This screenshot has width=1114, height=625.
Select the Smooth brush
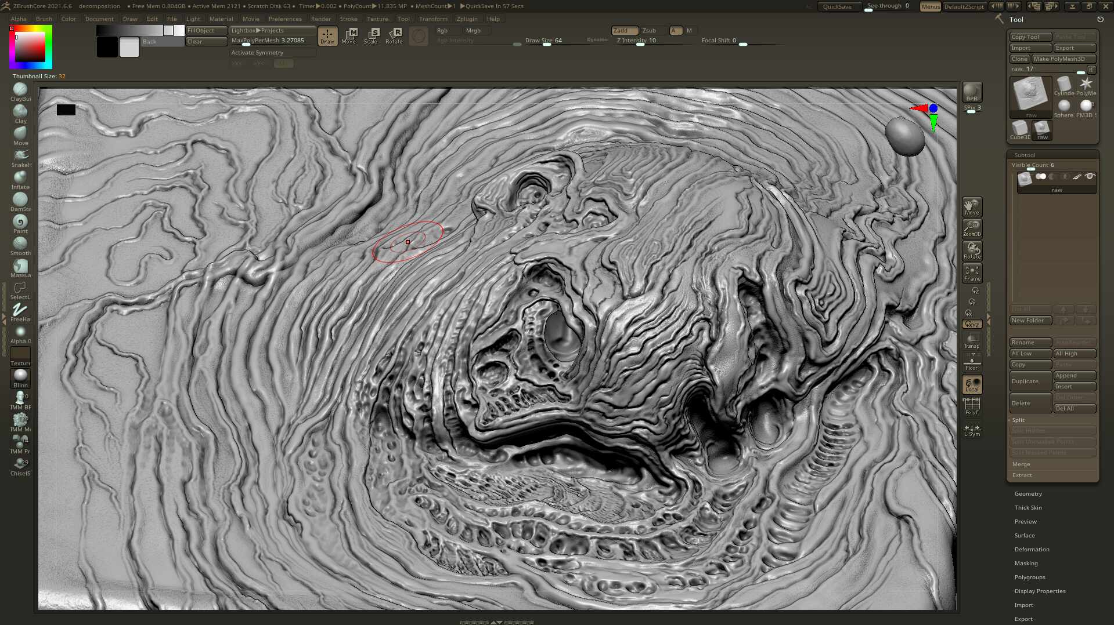point(20,244)
